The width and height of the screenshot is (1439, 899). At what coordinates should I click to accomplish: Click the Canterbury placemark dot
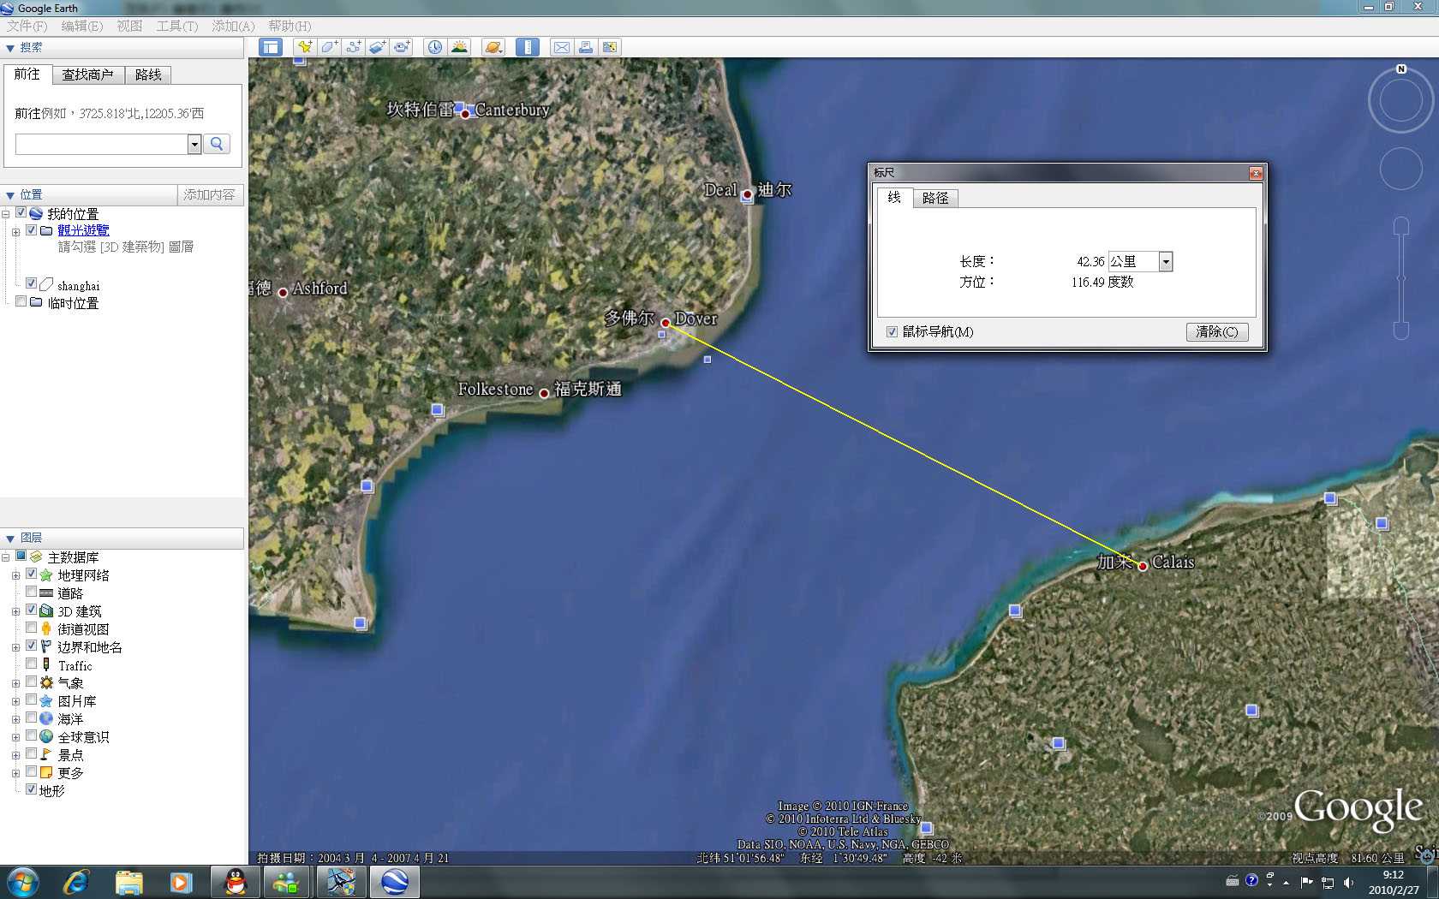click(x=465, y=114)
